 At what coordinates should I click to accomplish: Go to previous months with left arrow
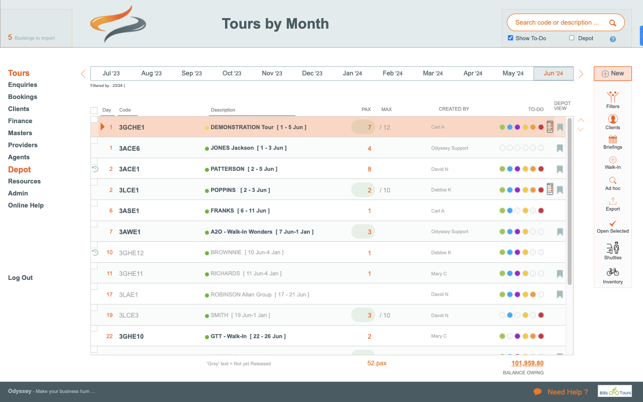tap(83, 74)
